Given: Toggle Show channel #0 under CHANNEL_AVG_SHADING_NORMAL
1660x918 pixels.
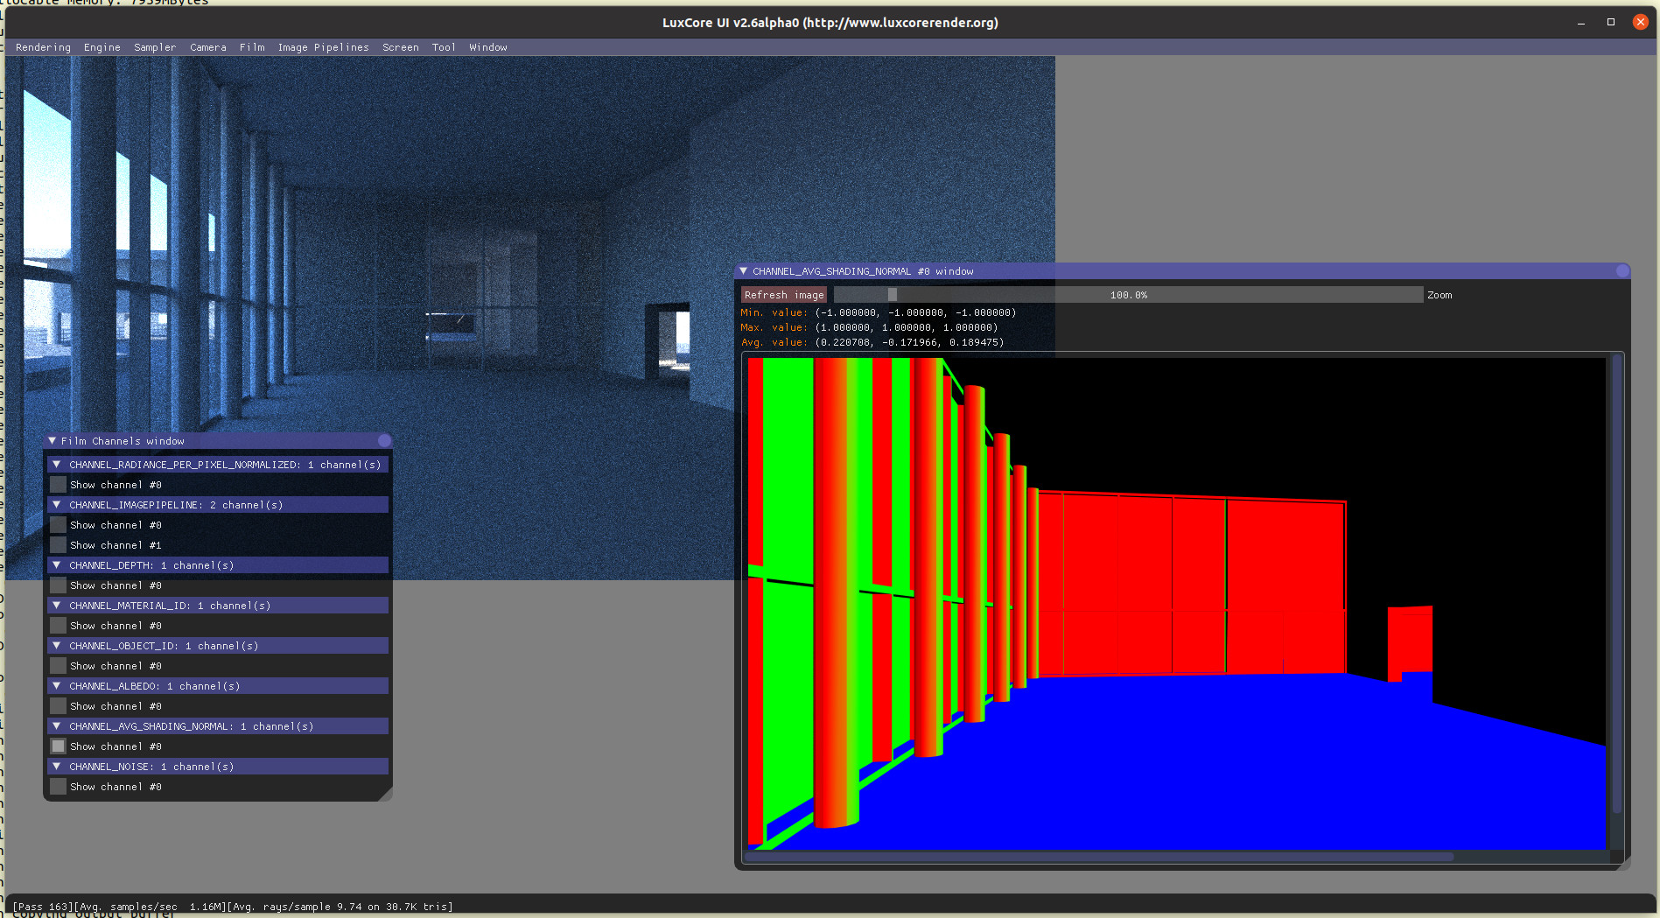Looking at the screenshot, I should [58, 746].
